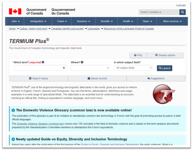The width and height of the screenshot is (193, 151).
Task: Click 'In which subject field?' label
Action: 127,62
